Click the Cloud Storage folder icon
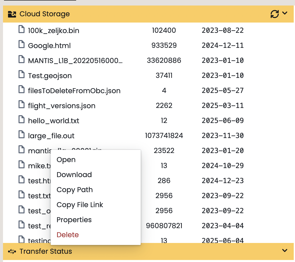This screenshot has width=295, height=262. point(12,14)
